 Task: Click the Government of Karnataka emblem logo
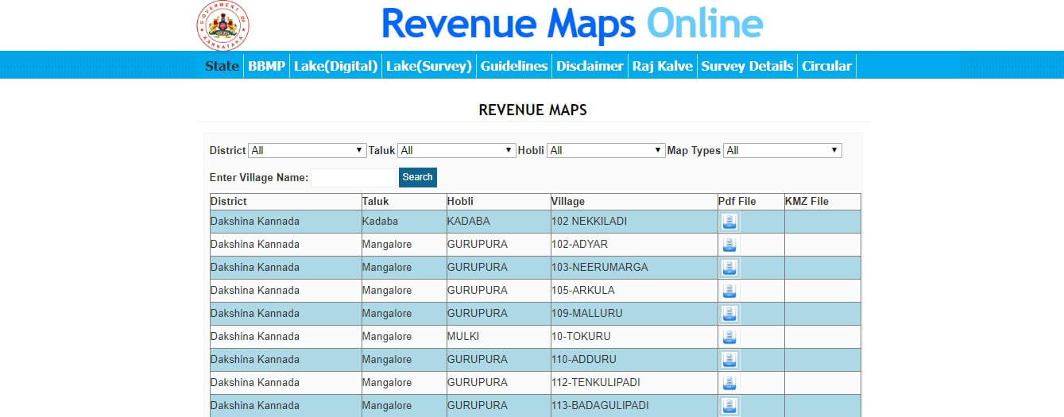(222, 24)
